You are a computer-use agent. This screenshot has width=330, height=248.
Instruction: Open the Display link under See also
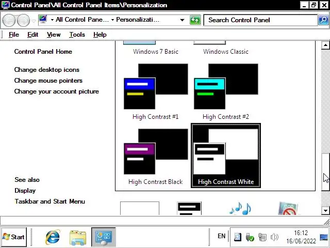point(25,191)
